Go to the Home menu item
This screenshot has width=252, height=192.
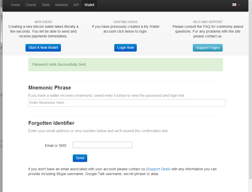(15, 5)
